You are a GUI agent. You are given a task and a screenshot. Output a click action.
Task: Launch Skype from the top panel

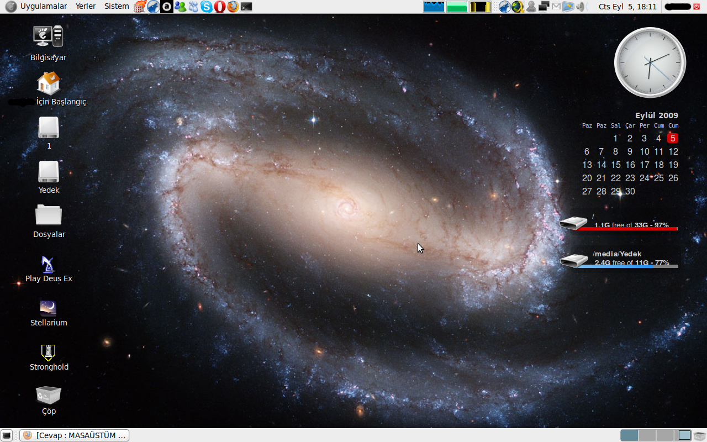[207, 7]
